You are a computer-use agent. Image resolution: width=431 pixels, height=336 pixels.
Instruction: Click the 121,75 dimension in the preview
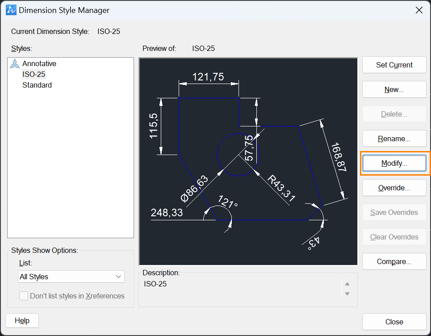[208, 77]
